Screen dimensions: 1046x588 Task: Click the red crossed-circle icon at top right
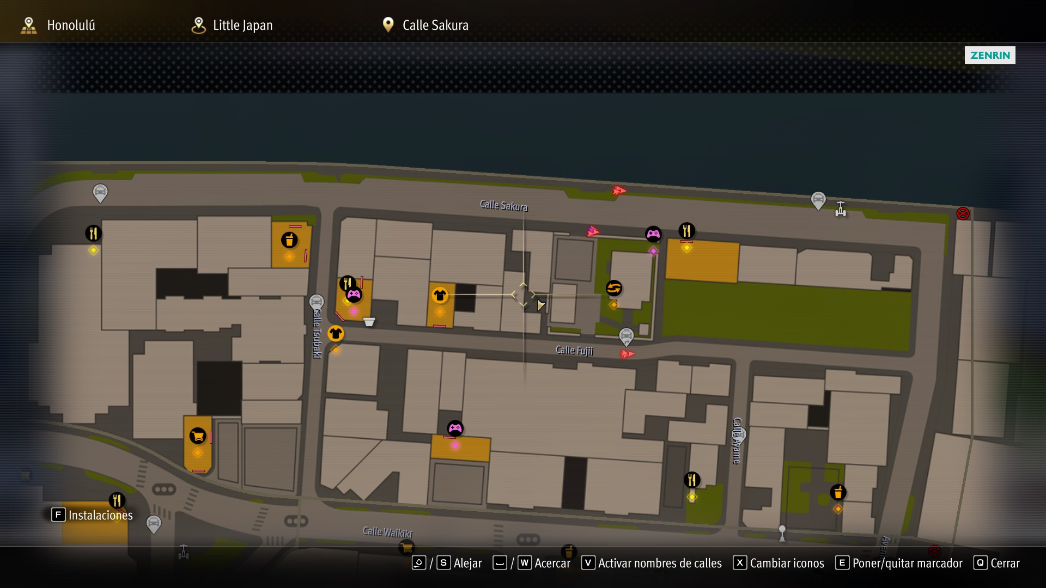click(963, 213)
